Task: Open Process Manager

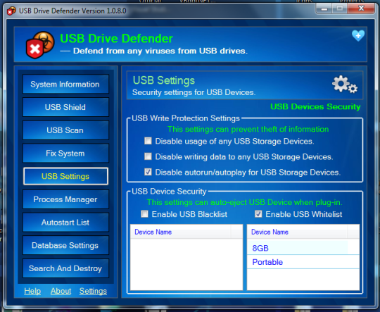Action: click(65, 199)
